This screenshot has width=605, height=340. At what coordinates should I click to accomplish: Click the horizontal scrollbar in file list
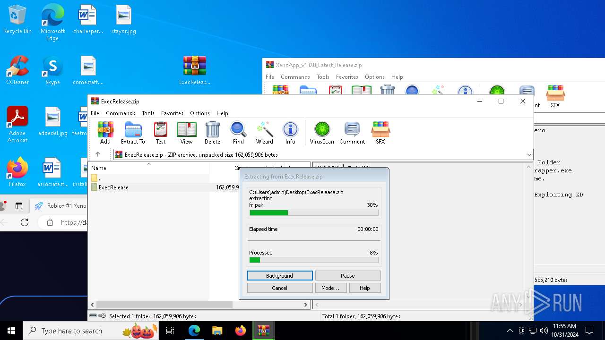pos(164,305)
